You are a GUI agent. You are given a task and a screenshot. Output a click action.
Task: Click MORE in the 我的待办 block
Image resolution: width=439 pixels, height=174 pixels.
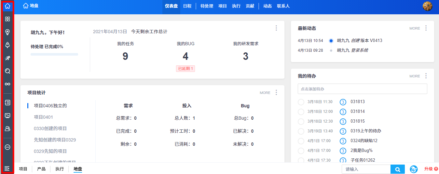pos(415,76)
